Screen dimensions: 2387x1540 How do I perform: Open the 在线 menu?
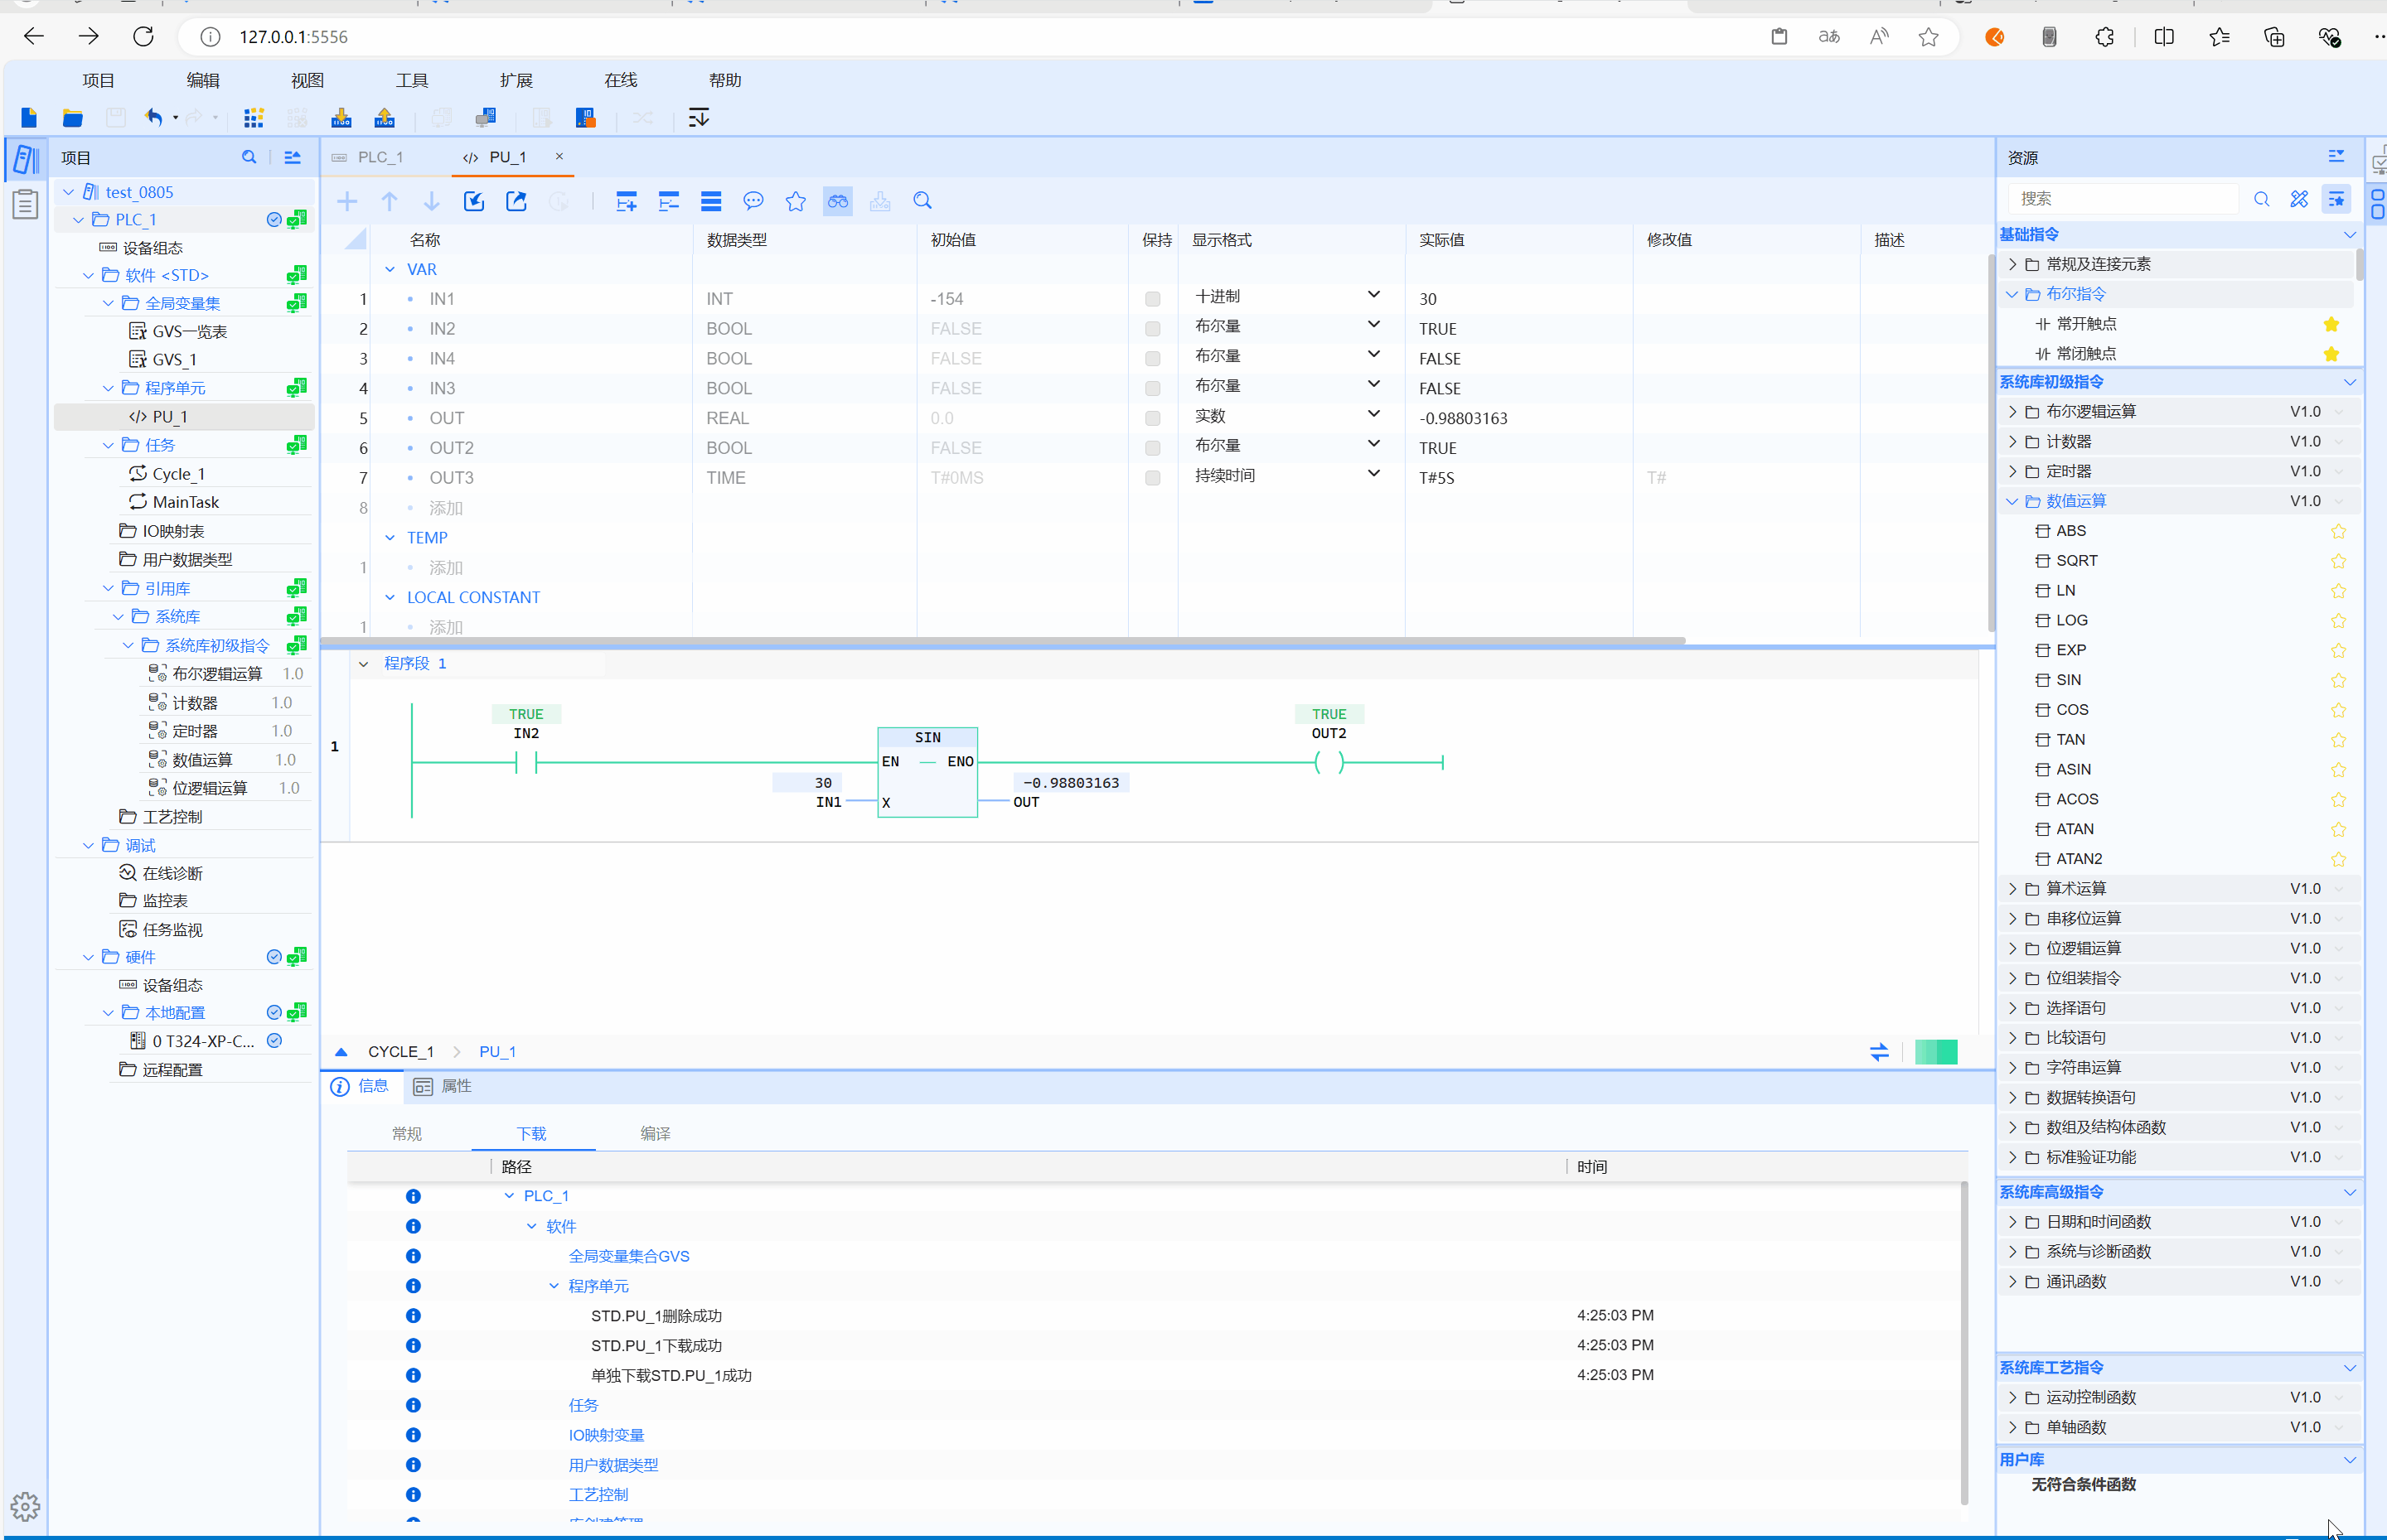coord(620,80)
